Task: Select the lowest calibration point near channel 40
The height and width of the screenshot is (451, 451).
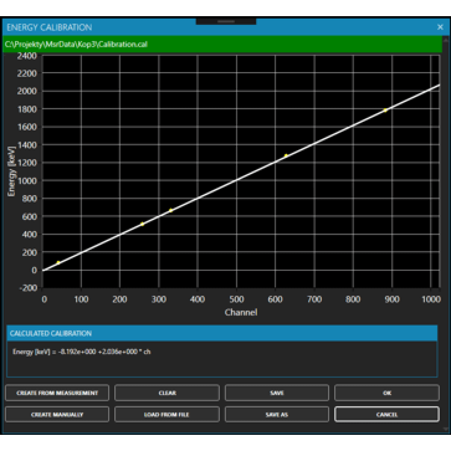Action: (x=58, y=262)
